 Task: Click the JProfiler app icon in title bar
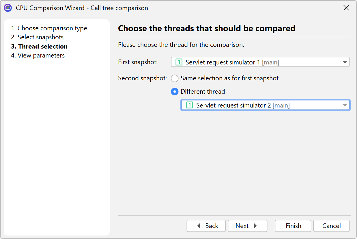coord(8,8)
